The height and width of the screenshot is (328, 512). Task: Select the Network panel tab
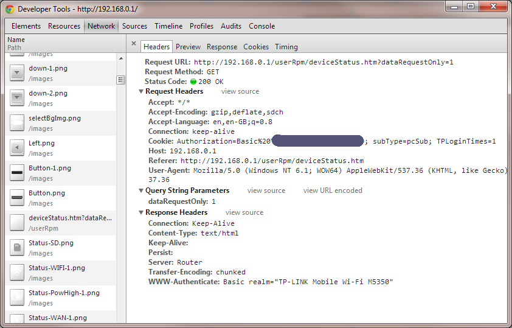pyautogui.click(x=101, y=26)
